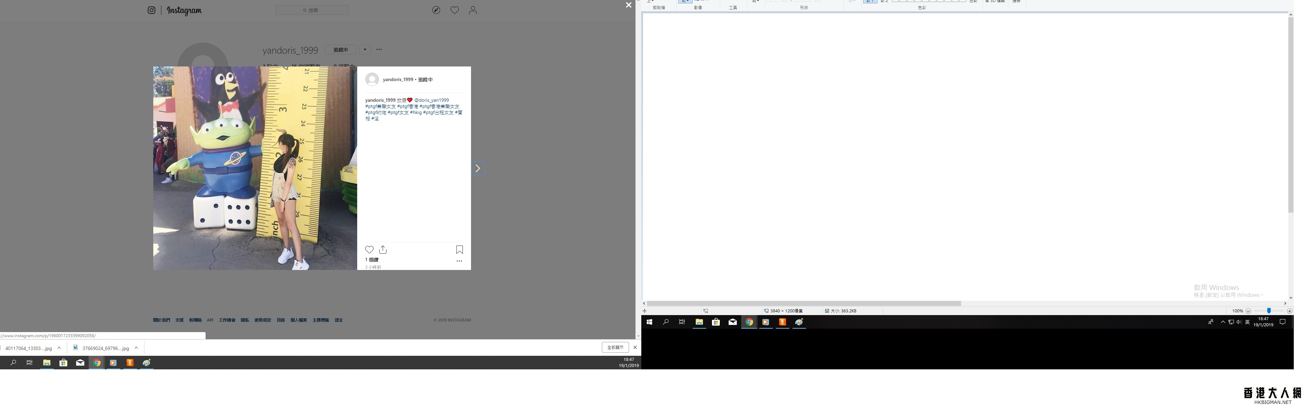Viewport: 1305px width, 407px height.
Task: Expand options for download 37669024_69796....jpg
Action: tap(136, 348)
